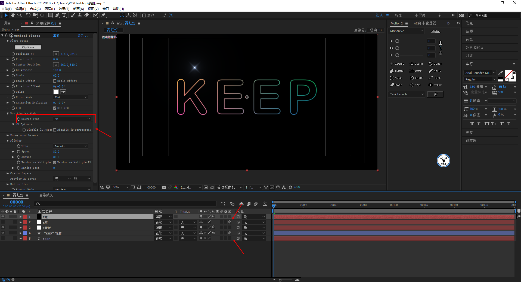Toggle the Scale Offset checkbox
Viewport: 521px width, 282px height.
tap(55, 81)
